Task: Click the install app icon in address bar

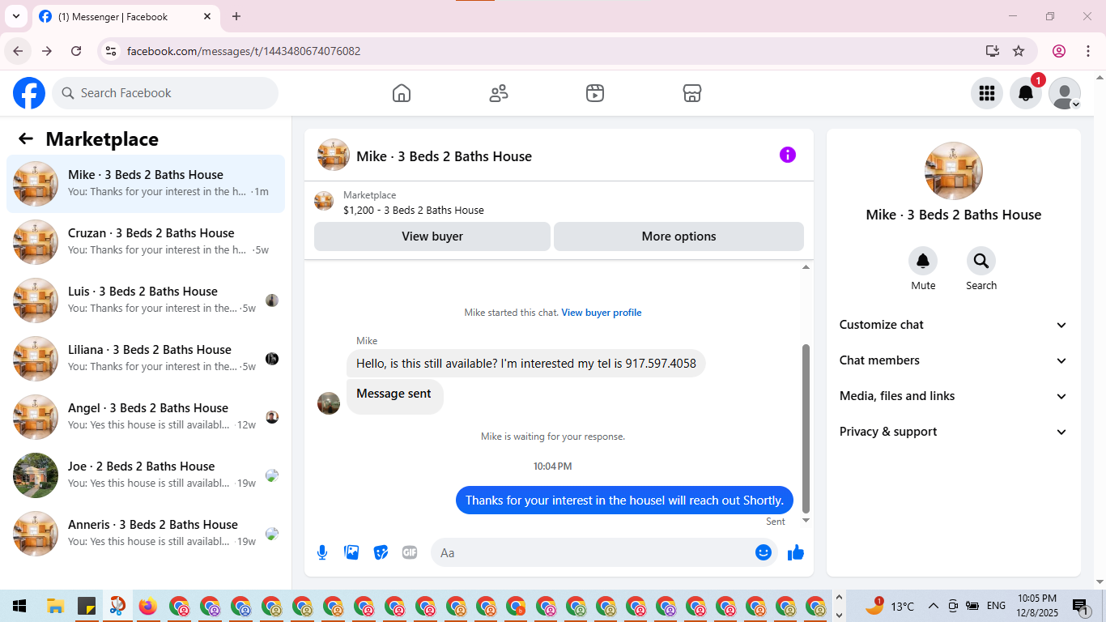Action: pyautogui.click(x=993, y=51)
